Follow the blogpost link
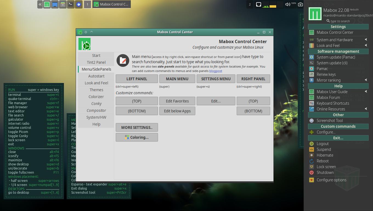The height and width of the screenshot is (211, 373). 216,71
